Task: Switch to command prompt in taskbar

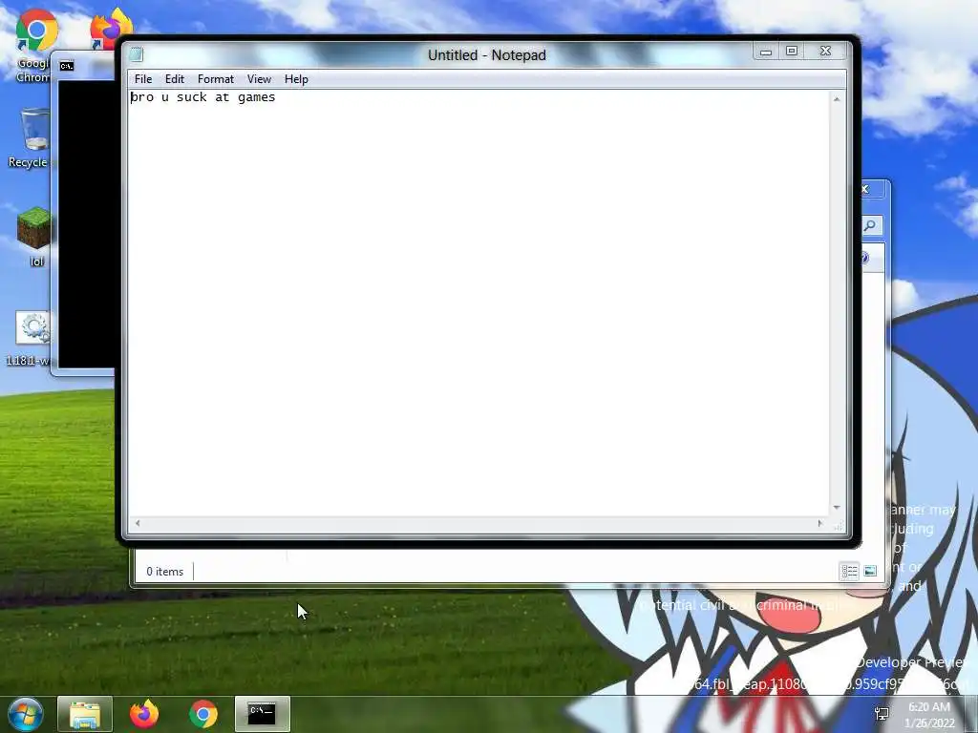Action: (x=262, y=714)
